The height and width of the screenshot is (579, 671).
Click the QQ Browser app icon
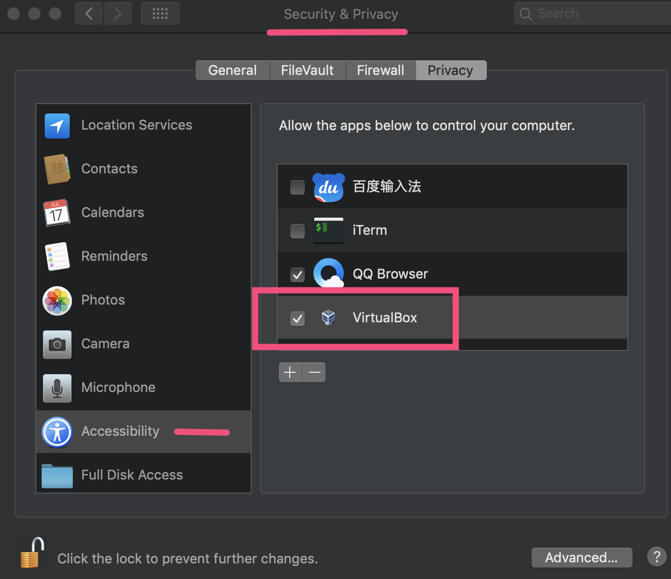(x=329, y=273)
